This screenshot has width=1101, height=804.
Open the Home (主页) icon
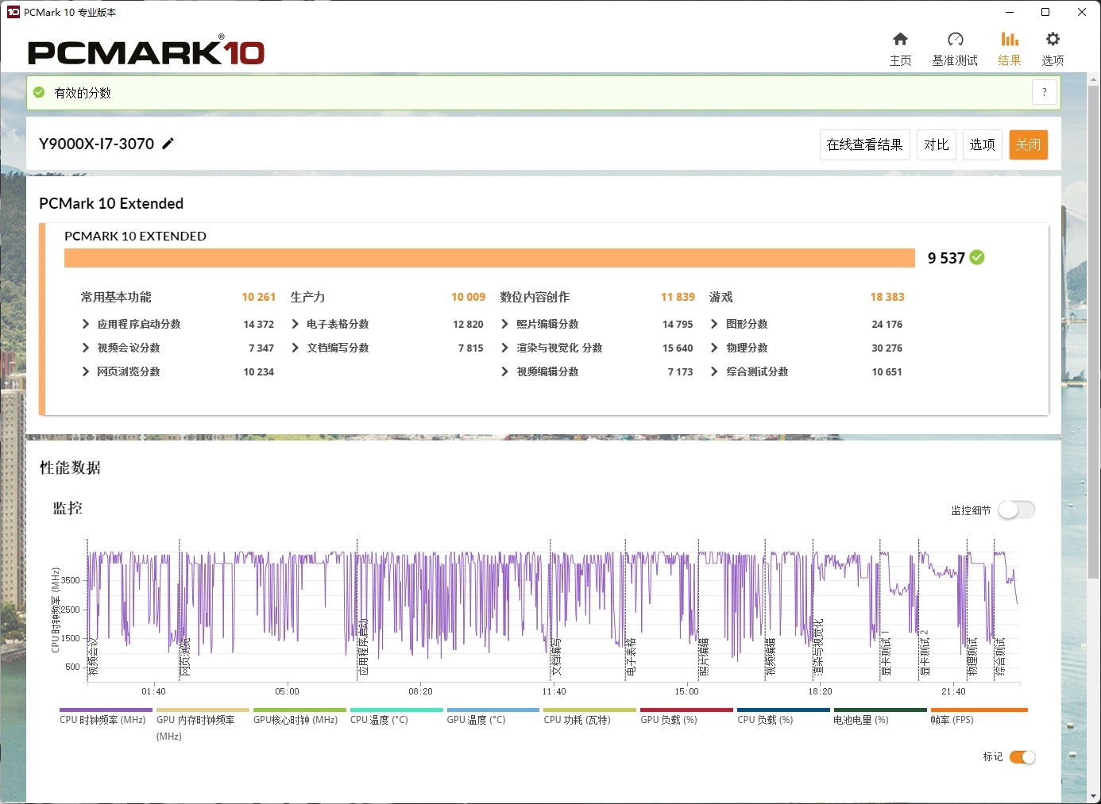900,40
